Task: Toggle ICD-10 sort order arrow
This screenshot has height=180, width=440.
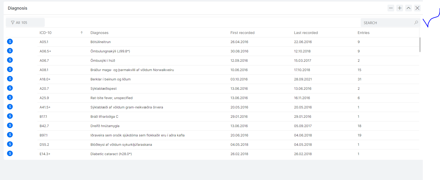Action: coord(82,33)
